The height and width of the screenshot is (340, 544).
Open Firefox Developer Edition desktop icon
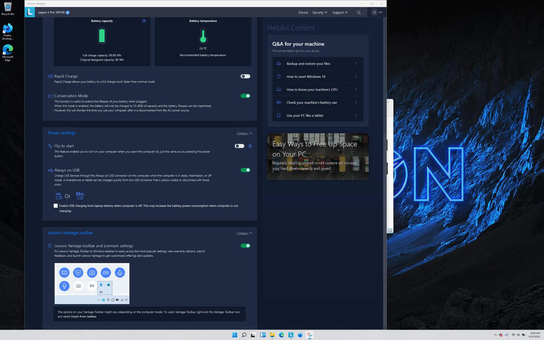click(x=7, y=32)
